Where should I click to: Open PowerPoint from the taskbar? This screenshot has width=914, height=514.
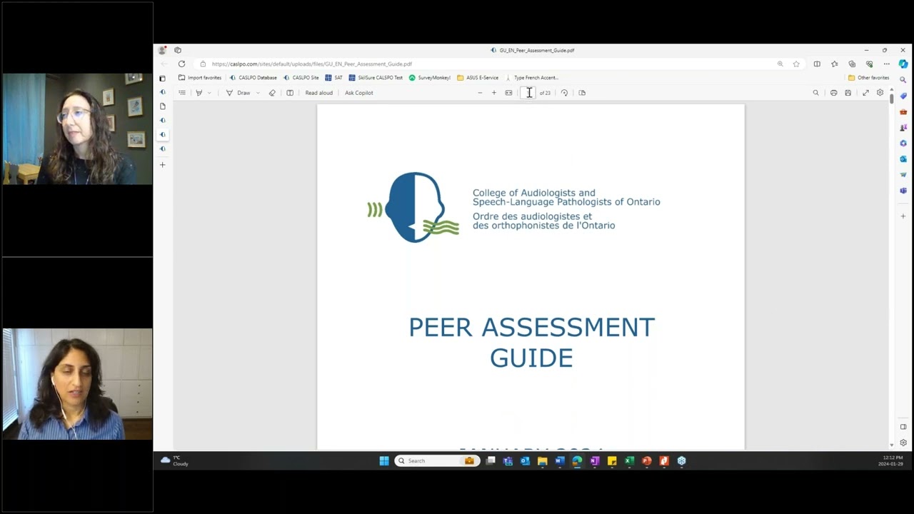click(x=647, y=461)
